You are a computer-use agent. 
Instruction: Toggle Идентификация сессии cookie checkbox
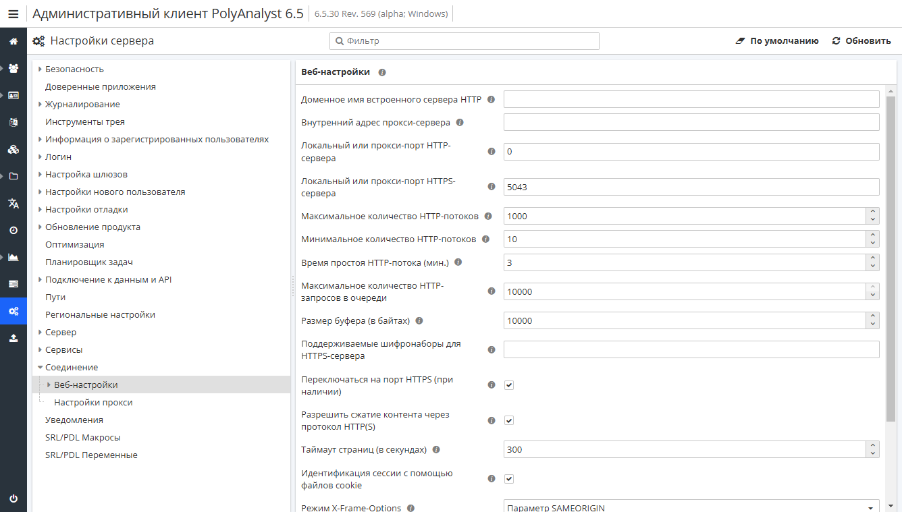pyautogui.click(x=509, y=479)
